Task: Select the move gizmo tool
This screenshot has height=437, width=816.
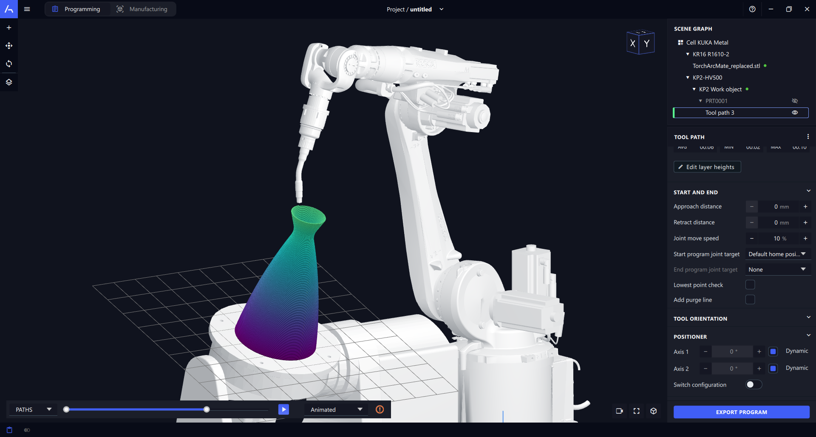Action: click(9, 45)
